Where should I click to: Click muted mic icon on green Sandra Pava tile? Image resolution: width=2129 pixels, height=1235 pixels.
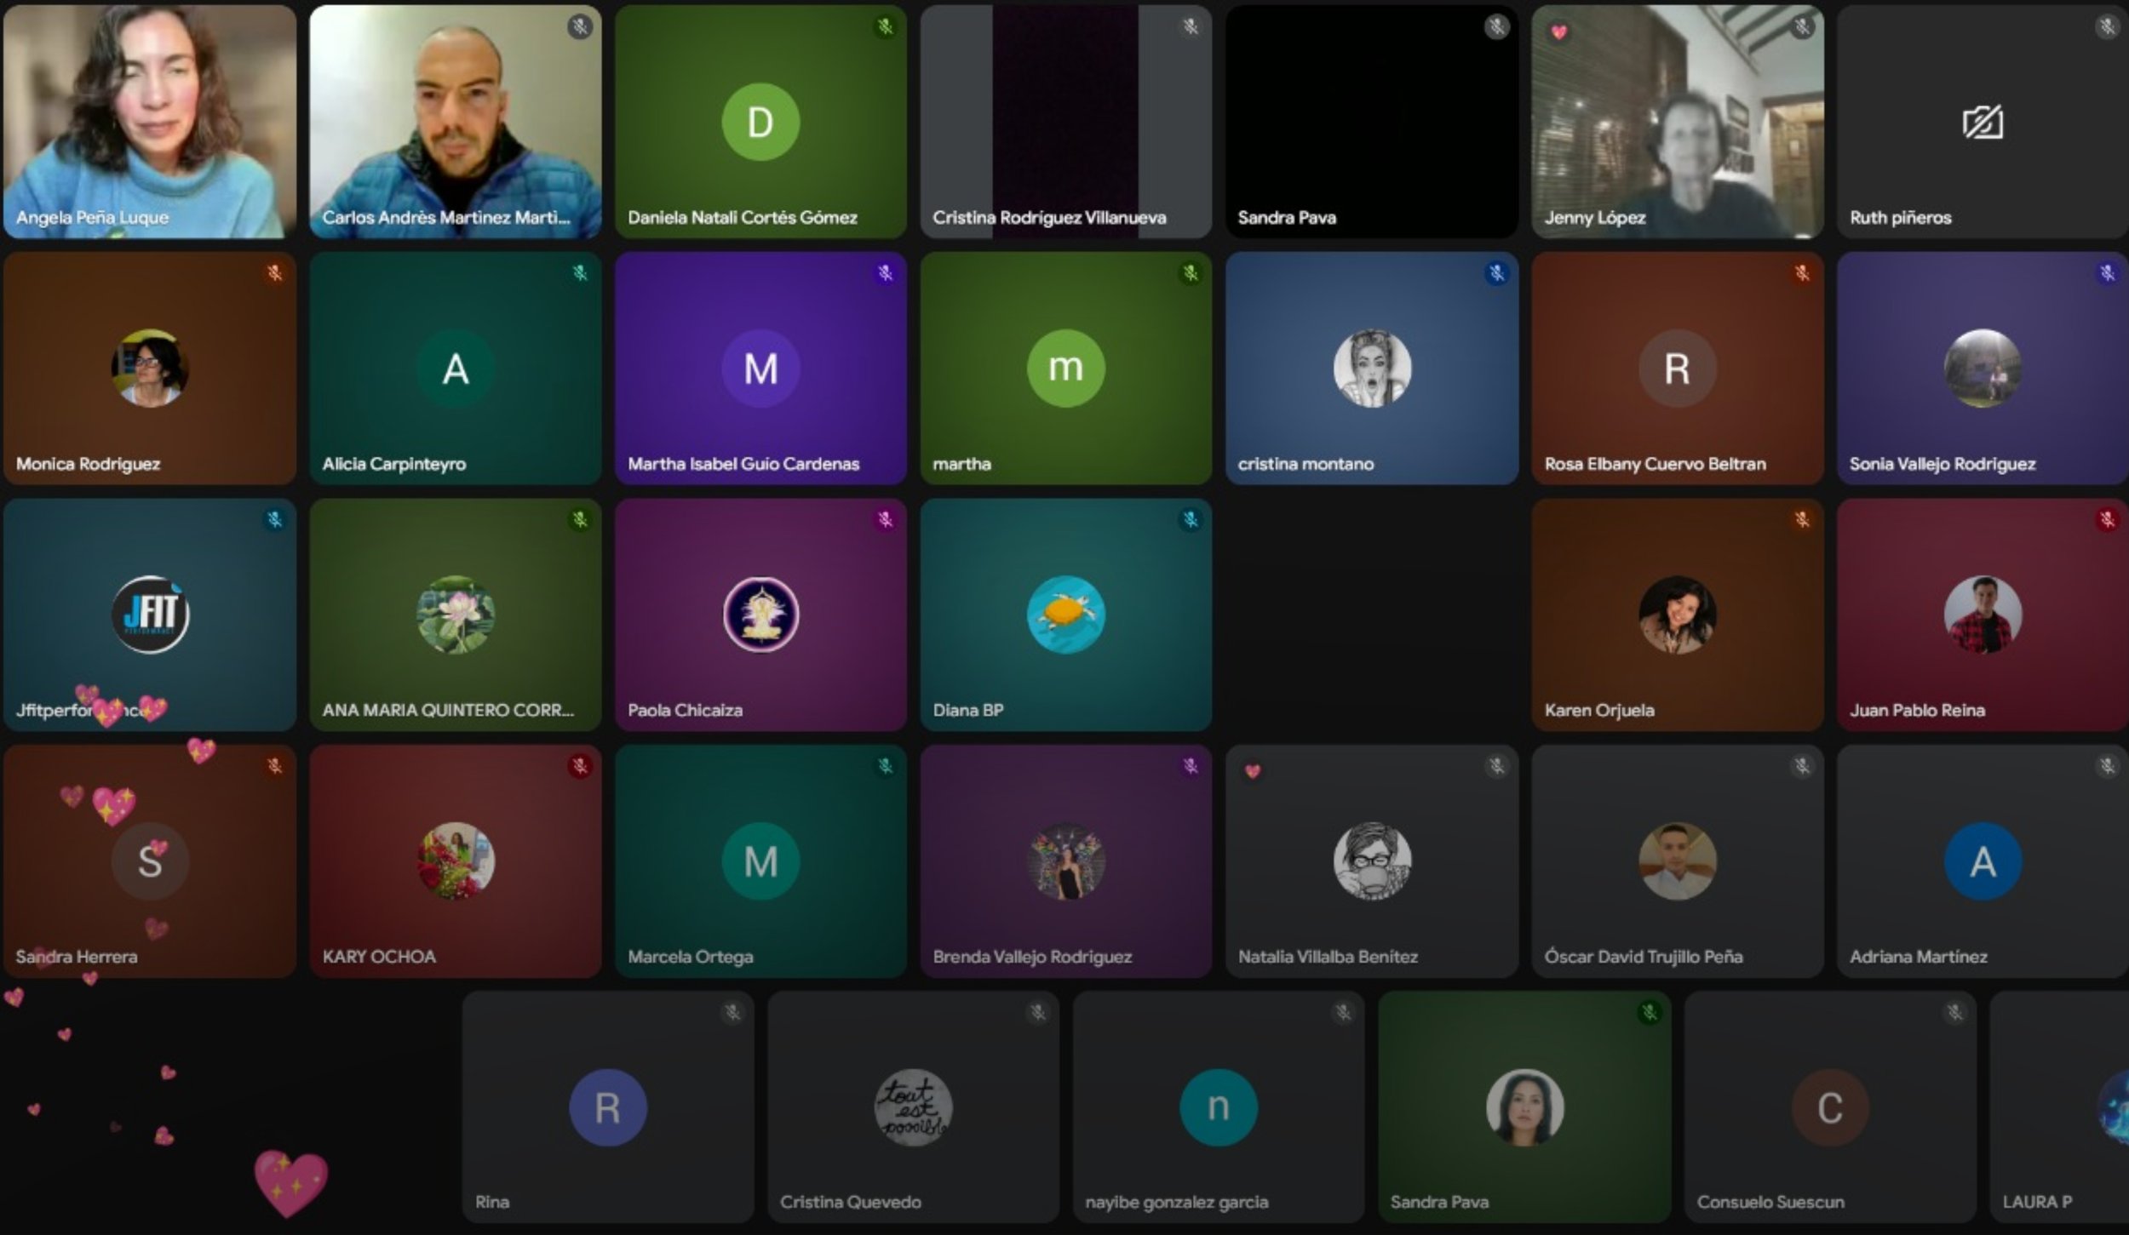[1650, 1012]
